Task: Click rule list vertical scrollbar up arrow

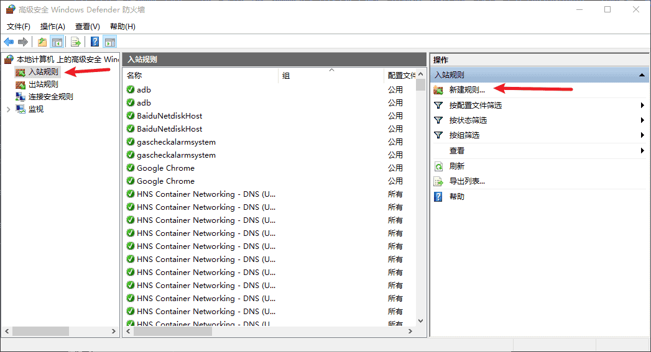Action: coord(420,74)
